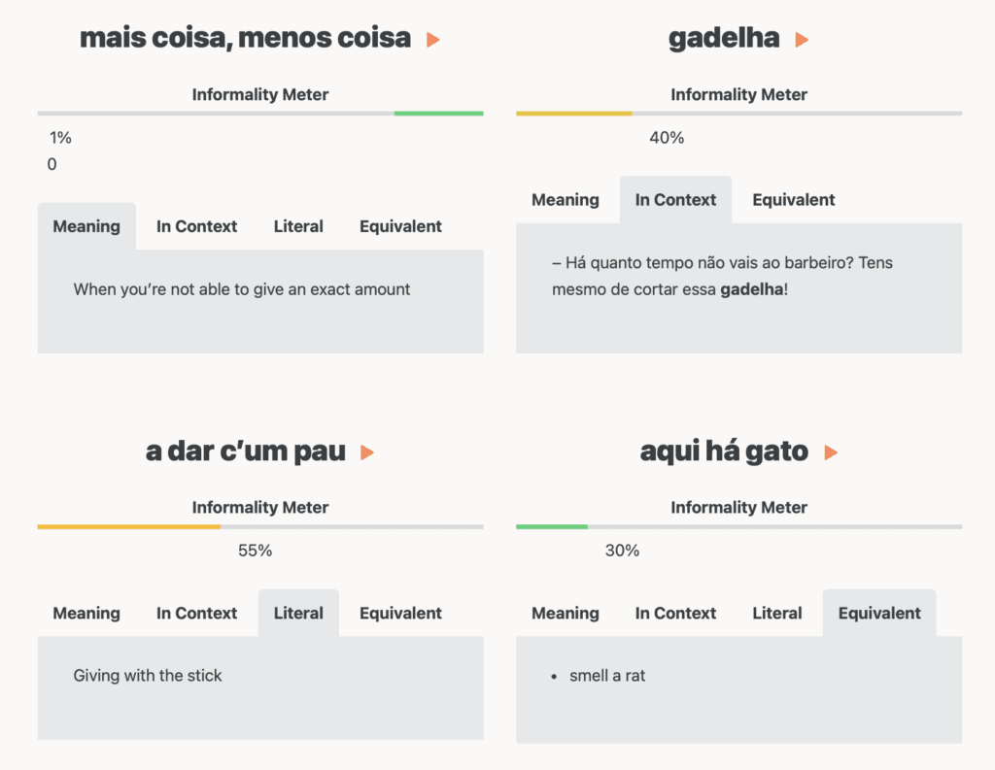View Equivalent tab for "gadelha"
The image size is (995, 770).
[x=793, y=200]
